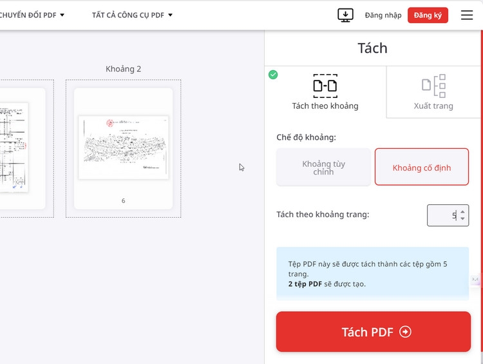
Task: Click the Đăng ký button
Action: (428, 15)
